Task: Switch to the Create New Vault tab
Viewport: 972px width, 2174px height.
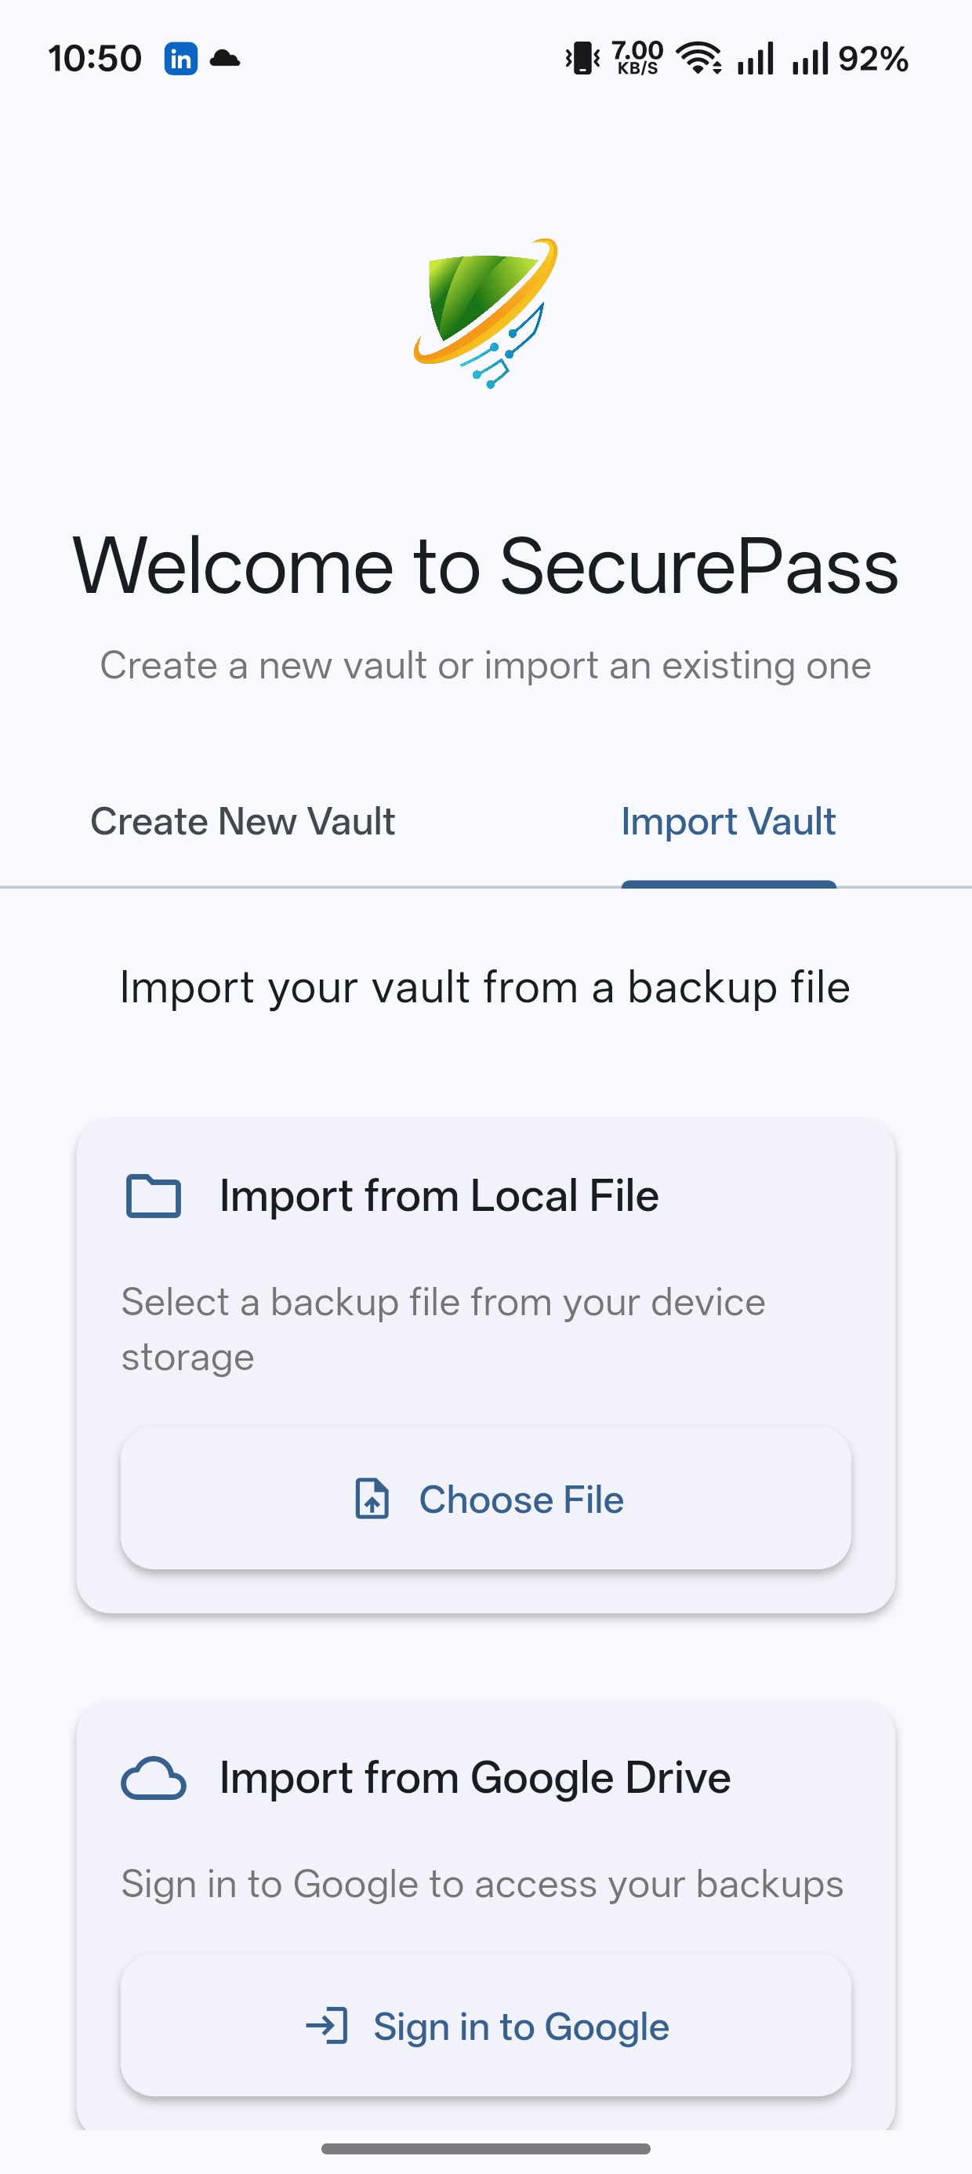Action: pyautogui.click(x=243, y=821)
